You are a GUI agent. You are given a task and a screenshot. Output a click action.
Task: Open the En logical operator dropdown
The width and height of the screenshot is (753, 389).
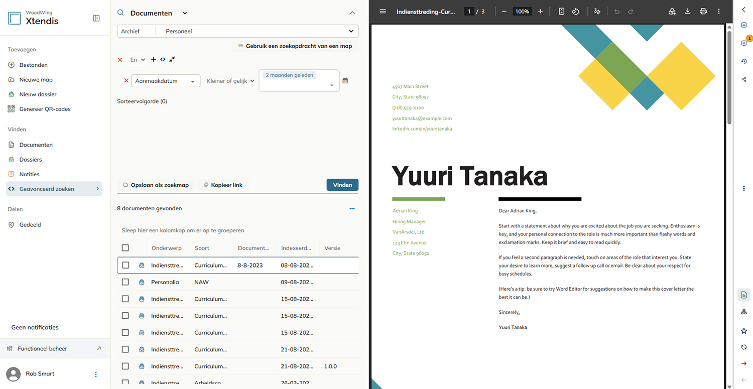click(137, 60)
